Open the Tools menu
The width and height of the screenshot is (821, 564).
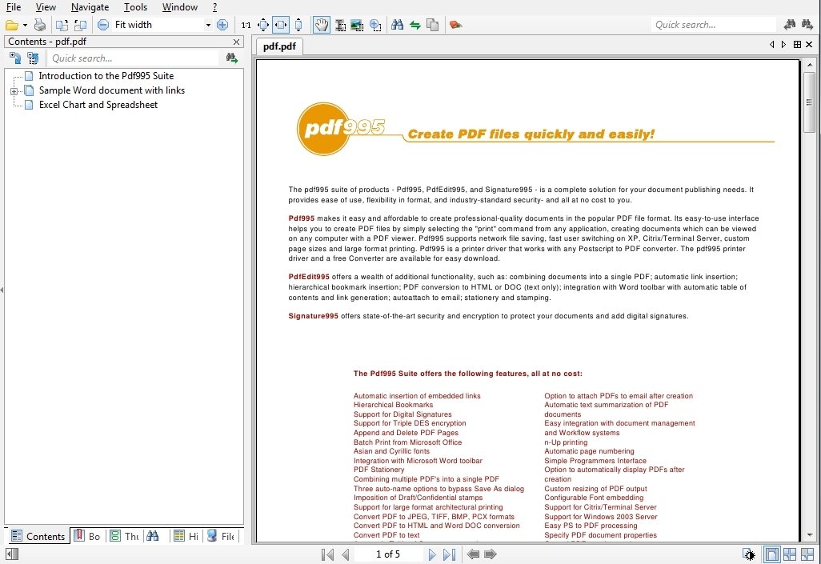pyautogui.click(x=135, y=7)
